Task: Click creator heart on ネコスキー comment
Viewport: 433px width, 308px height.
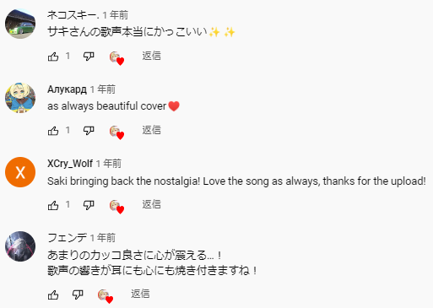Action: pyautogui.click(x=116, y=58)
